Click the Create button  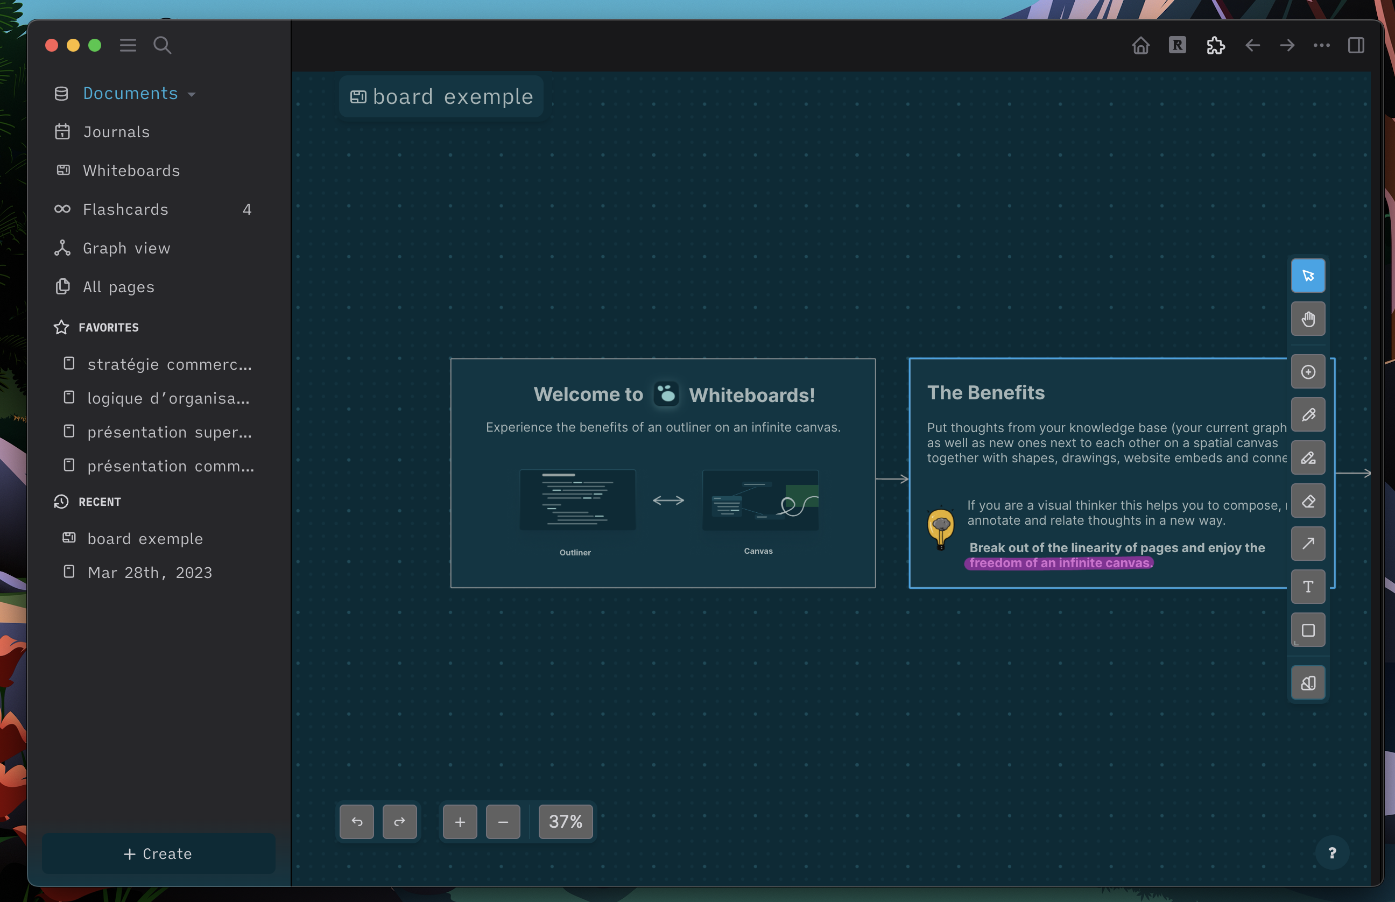coord(158,854)
